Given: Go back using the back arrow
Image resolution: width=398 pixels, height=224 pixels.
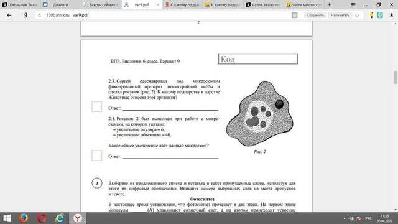Looking at the screenshot, I should (9, 15).
